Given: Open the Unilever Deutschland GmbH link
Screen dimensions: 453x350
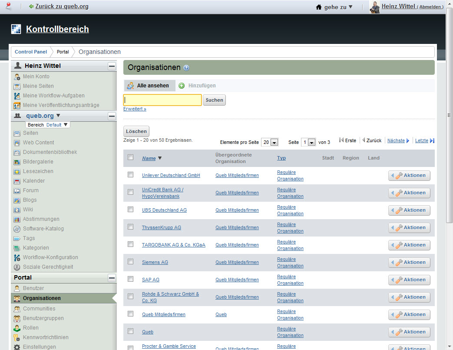Looking at the screenshot, I should pos(171,175).
